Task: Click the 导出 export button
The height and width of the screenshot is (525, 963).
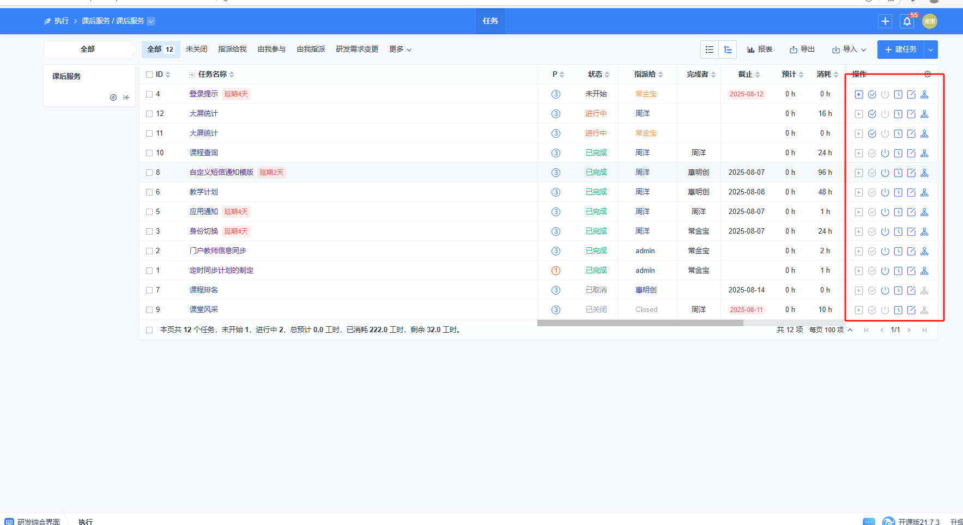Action: coord(802,50)
